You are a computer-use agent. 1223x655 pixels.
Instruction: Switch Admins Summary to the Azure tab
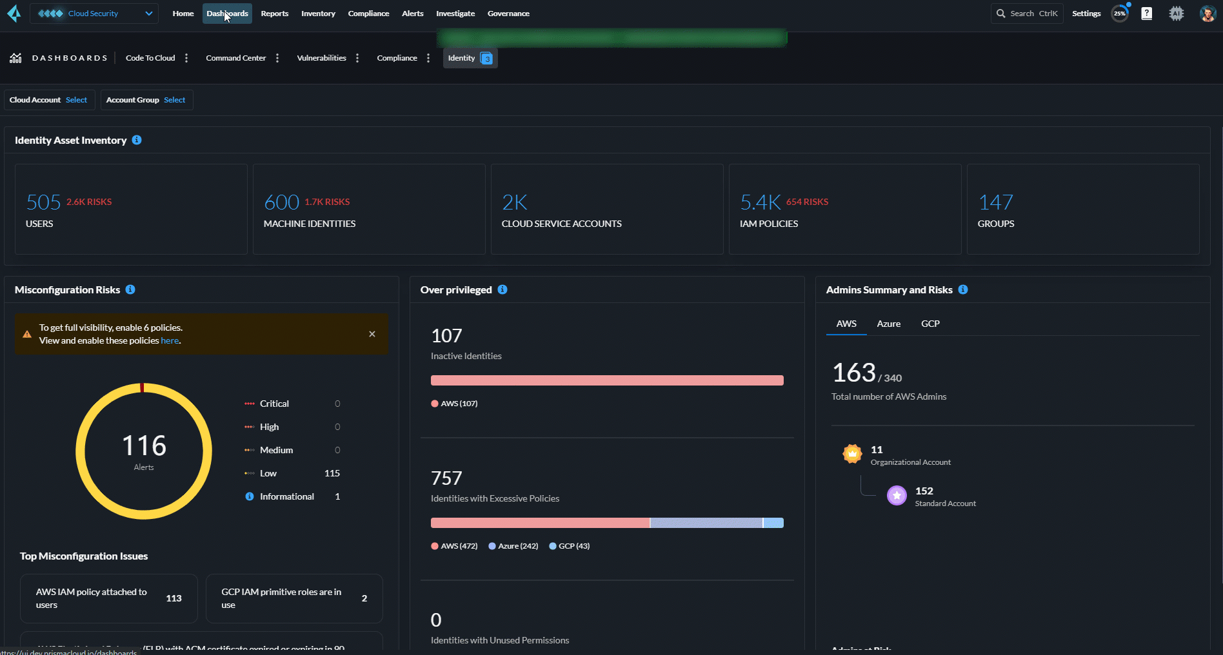[888, 324]
